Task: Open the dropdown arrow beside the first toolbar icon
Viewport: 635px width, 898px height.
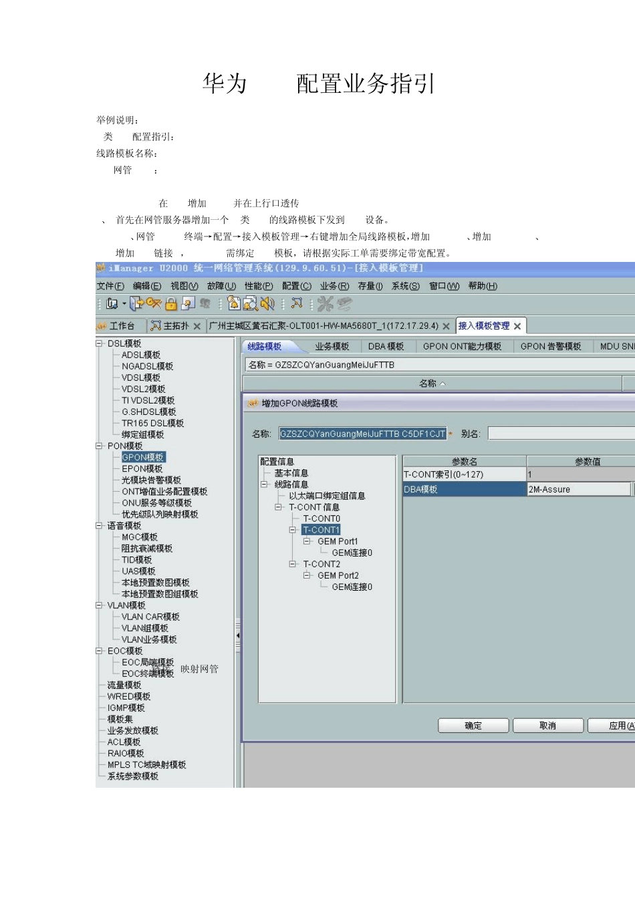Action: point(124,304)
